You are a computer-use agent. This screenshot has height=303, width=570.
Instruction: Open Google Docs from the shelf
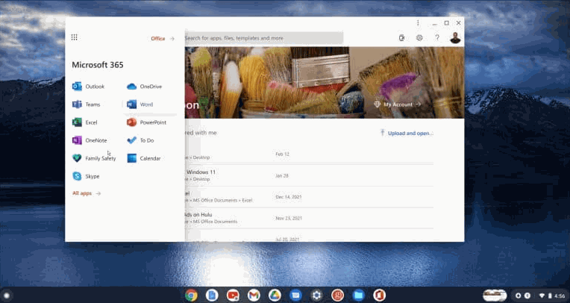[212, 296]
